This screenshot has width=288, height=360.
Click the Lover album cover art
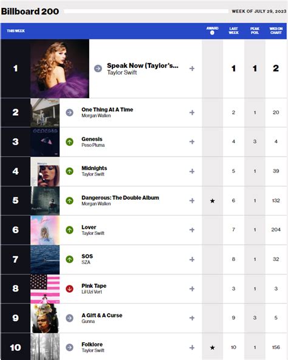pos(45,230)
